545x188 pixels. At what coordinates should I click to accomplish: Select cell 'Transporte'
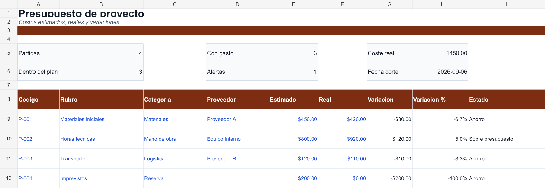pyautogui.click(x=101, y=159)
